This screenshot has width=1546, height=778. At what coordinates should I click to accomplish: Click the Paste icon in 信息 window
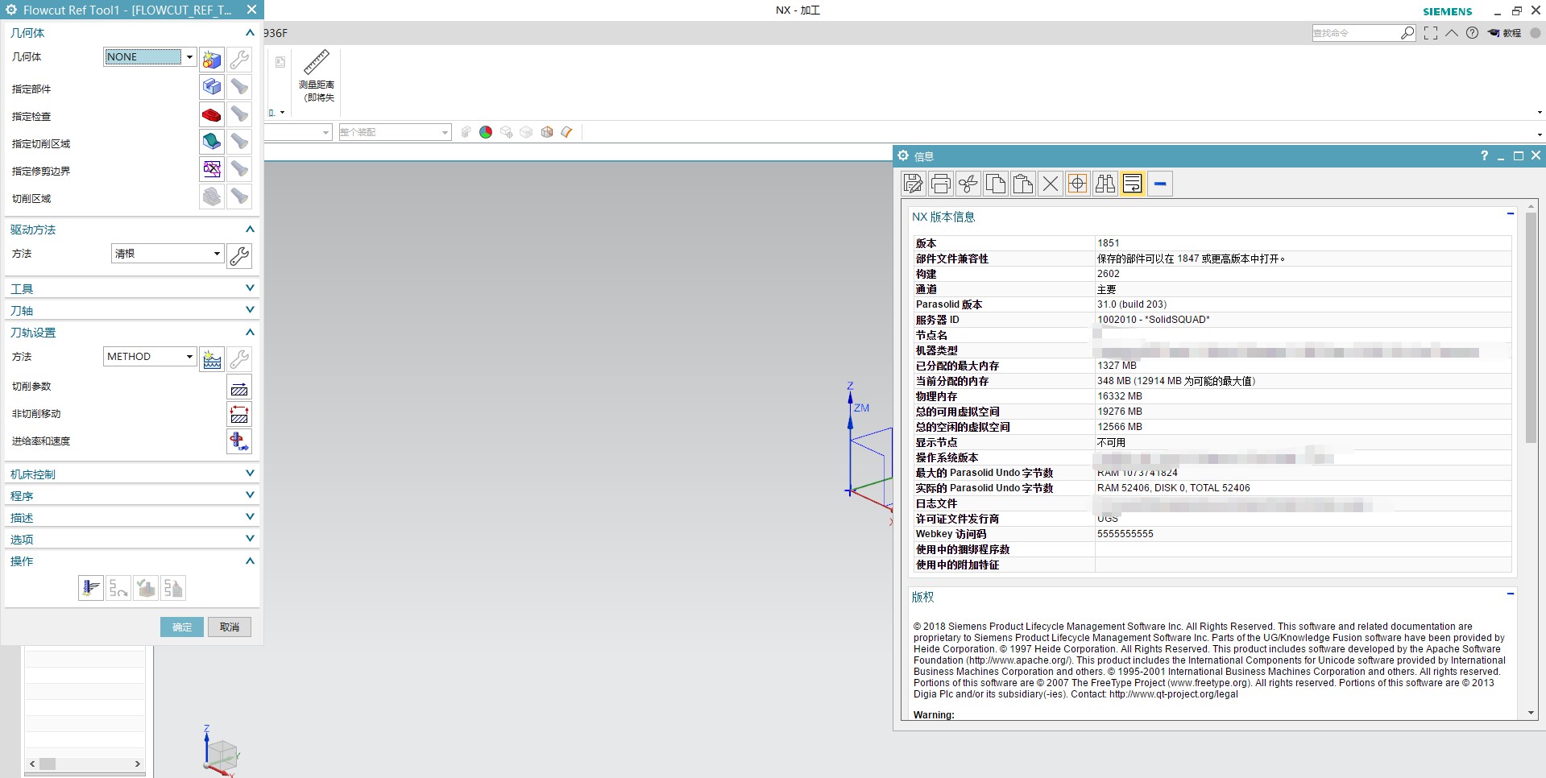point(1023,184)
